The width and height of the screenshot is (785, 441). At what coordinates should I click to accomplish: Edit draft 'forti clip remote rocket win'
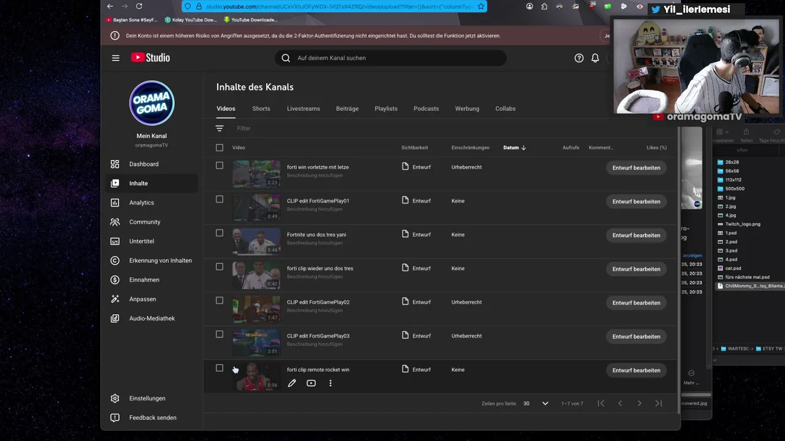pos(636,370)
